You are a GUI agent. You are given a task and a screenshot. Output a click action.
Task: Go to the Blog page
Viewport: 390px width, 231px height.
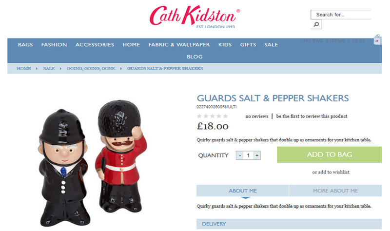pos(195,57)
